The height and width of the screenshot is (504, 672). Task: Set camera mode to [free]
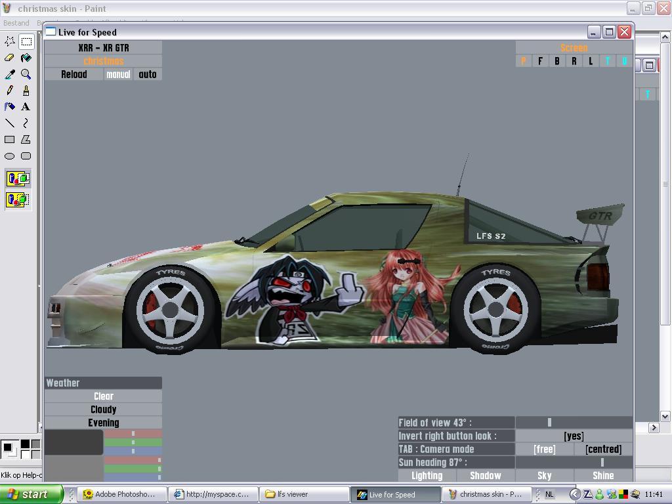coord(544,449)
